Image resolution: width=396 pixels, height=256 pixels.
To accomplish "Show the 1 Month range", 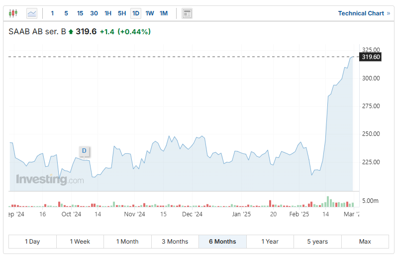I will coord(127,242).
